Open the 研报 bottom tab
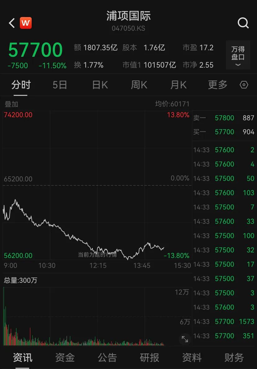The image size is (257, 369). click(149, 358)
